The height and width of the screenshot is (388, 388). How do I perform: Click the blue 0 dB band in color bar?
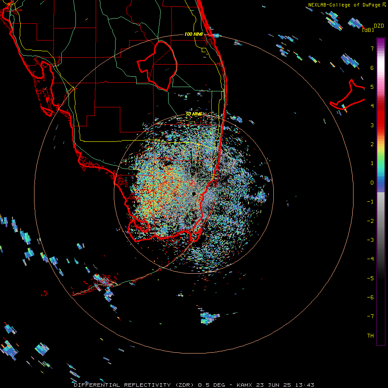point(381,183)
